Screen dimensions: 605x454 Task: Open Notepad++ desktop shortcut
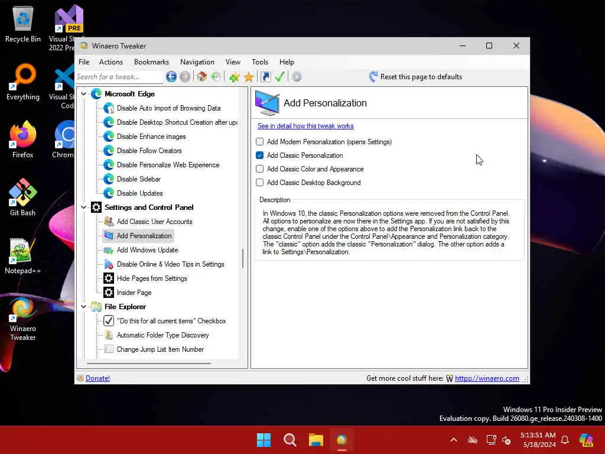[x=23, y=256]
